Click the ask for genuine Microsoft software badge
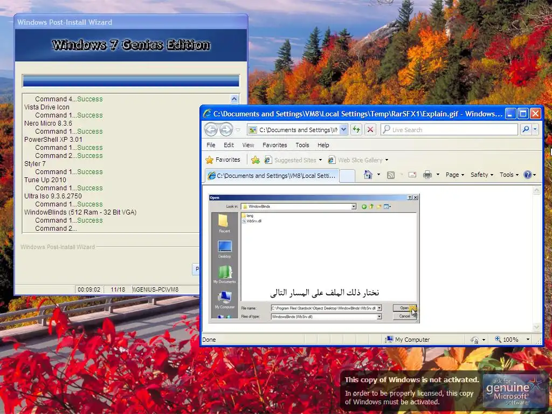 pyautogui.click(x=513, y=391)
